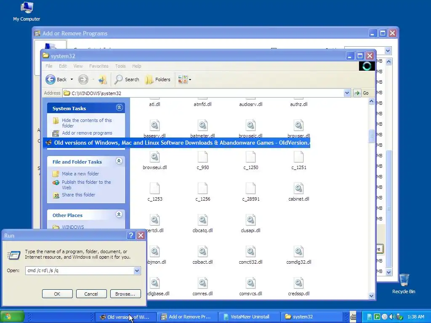Collapse File and Folder Tasks panel
431x323 pixels.
point(119,161)
